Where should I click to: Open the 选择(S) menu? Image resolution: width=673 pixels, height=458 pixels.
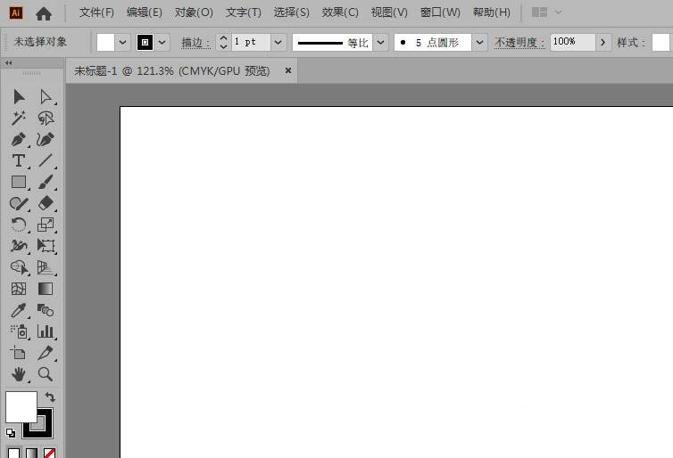pyautogui.click(x=292, y=12)
